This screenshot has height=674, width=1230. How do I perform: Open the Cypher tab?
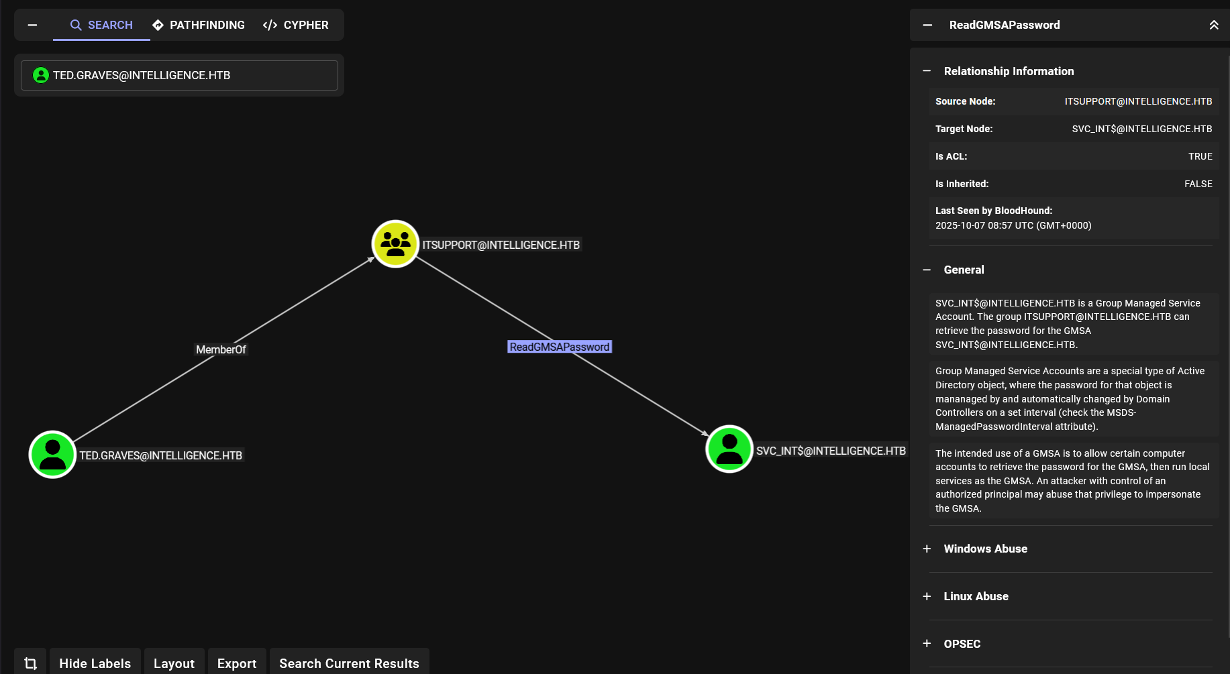point(296,25)
